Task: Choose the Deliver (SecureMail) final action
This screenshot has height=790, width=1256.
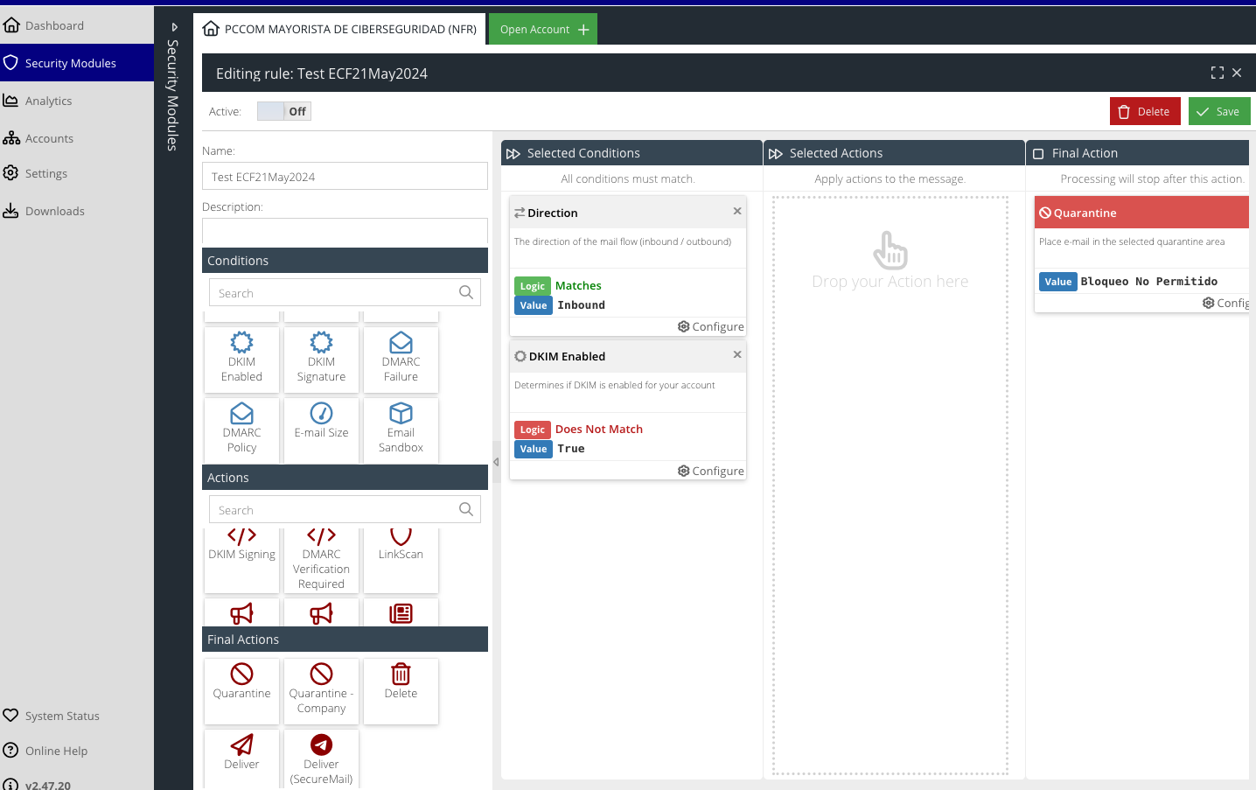Action: pos(321,756)
